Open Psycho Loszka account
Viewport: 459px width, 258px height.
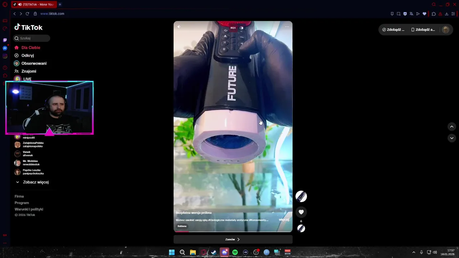point(29,172)
